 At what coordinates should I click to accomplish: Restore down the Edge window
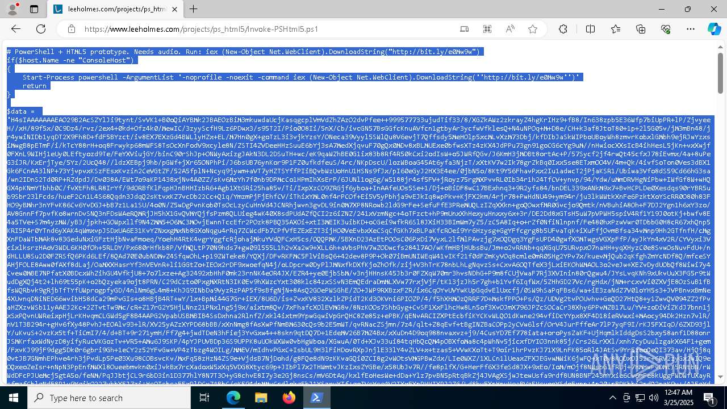tap(688, 9)
